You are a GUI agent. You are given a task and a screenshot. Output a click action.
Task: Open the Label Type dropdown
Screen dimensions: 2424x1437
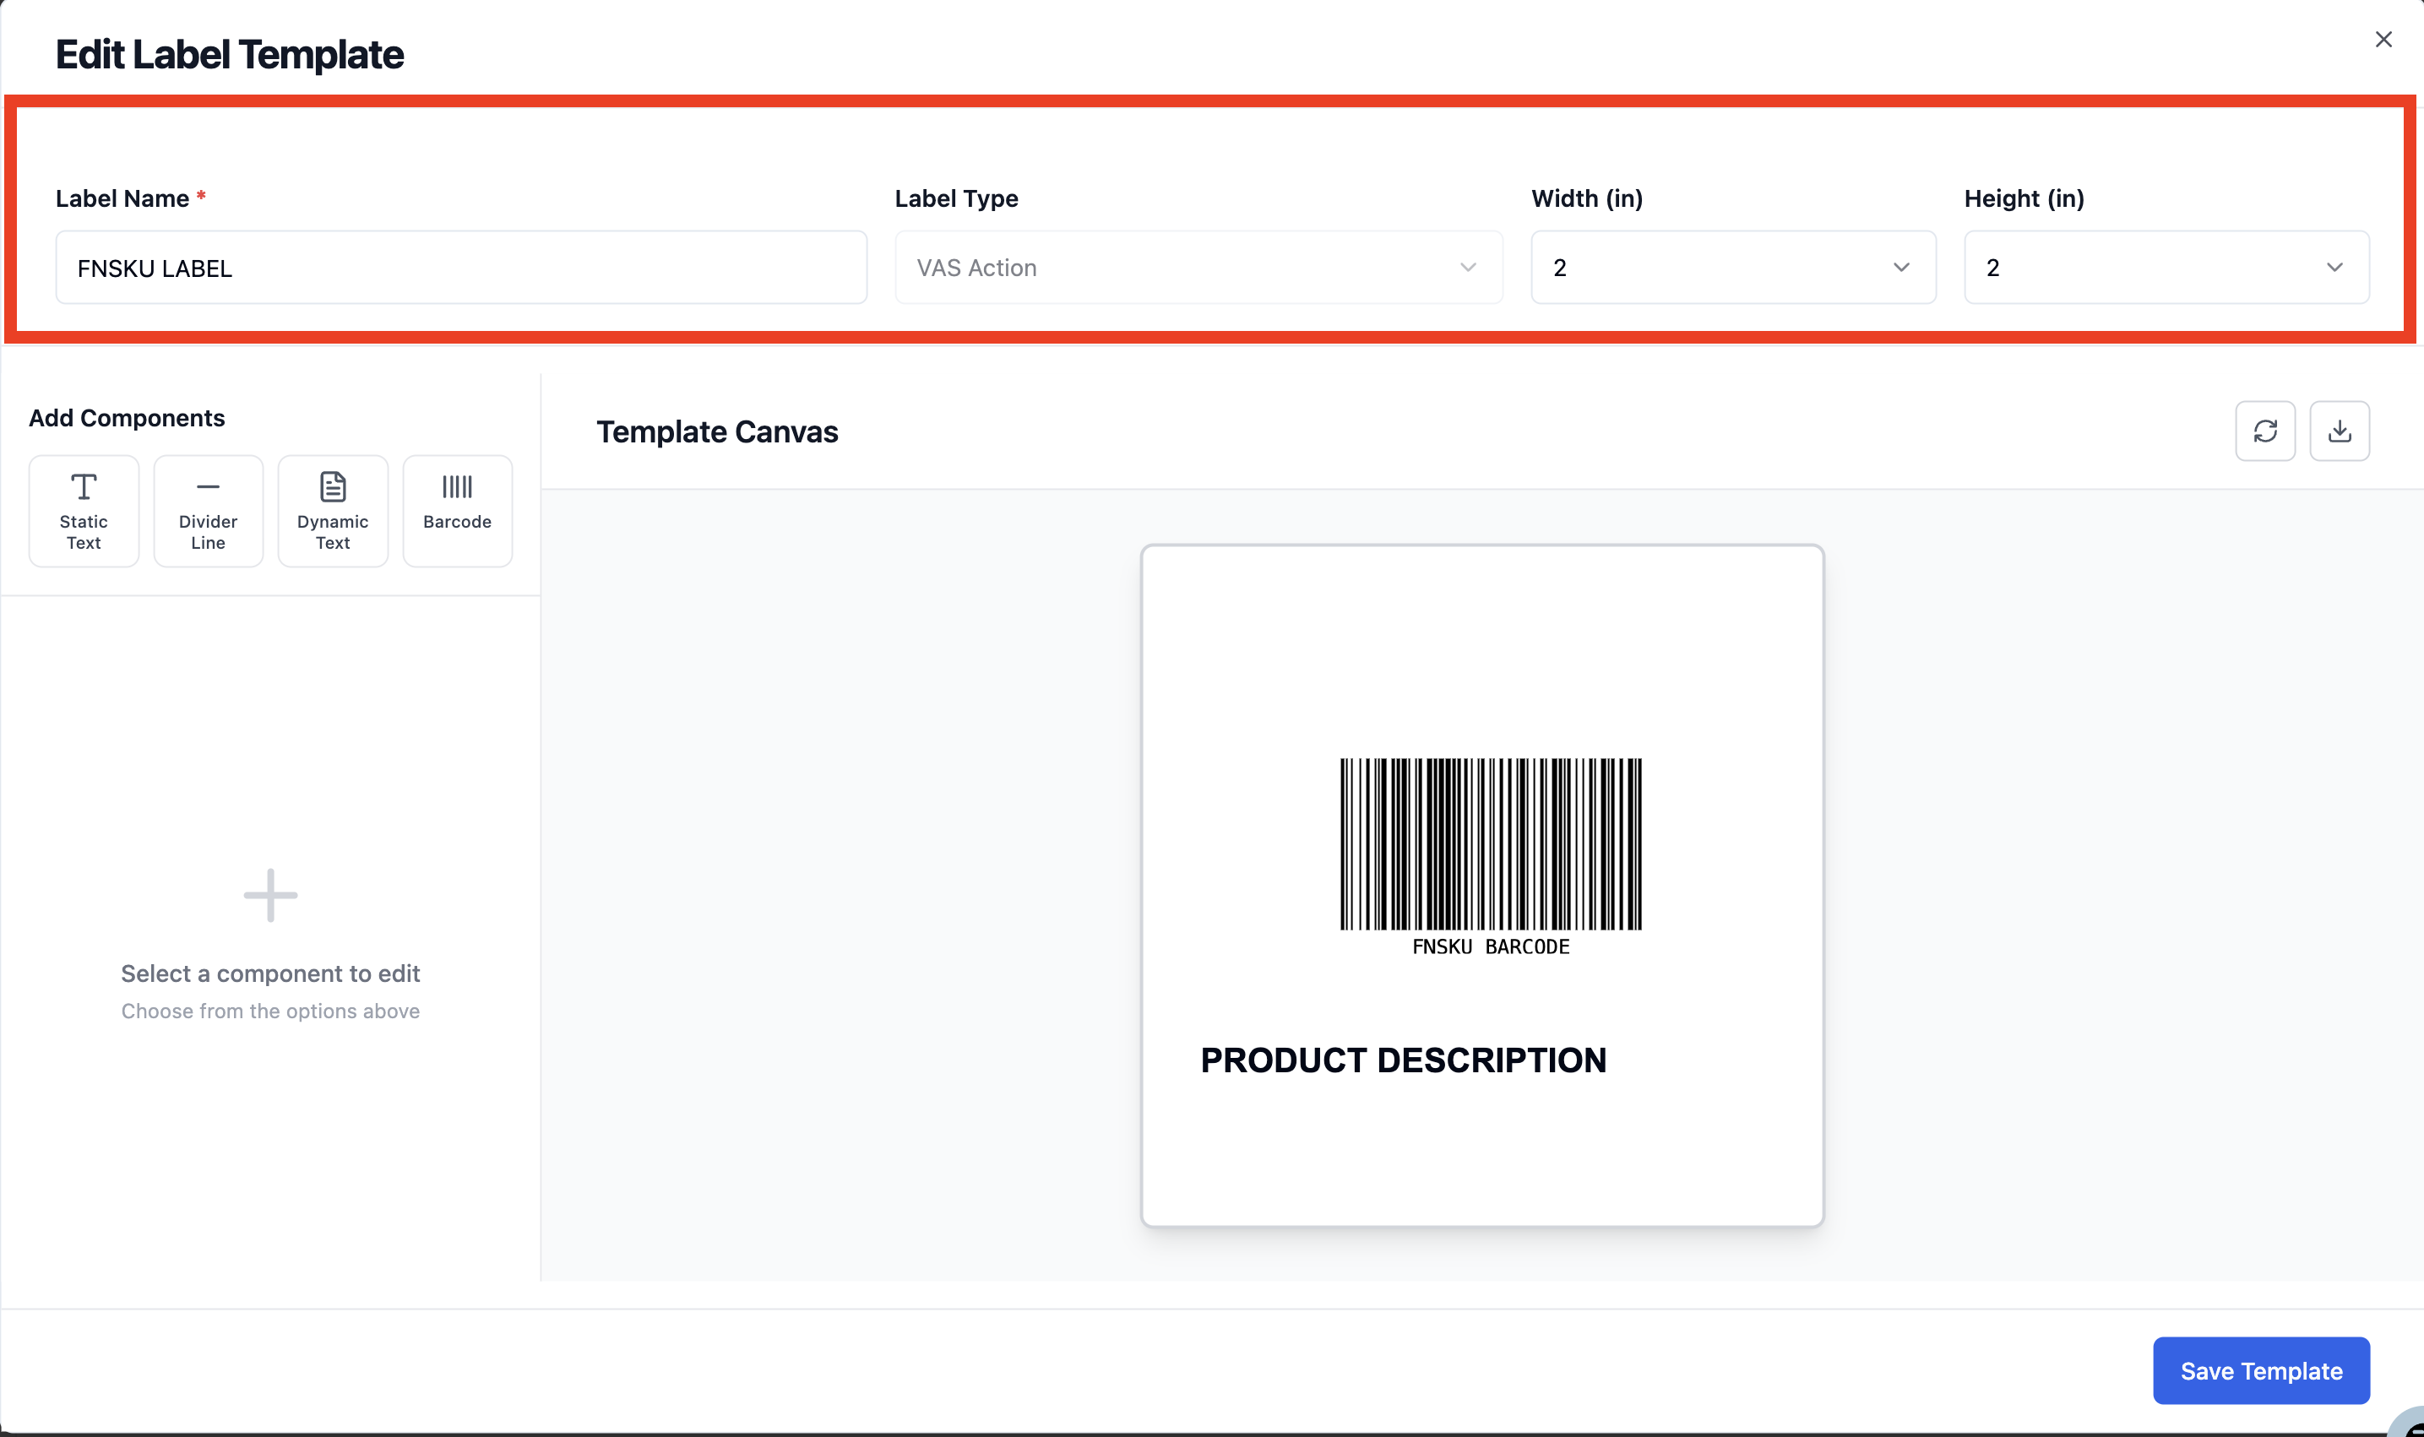(1198, 268)
